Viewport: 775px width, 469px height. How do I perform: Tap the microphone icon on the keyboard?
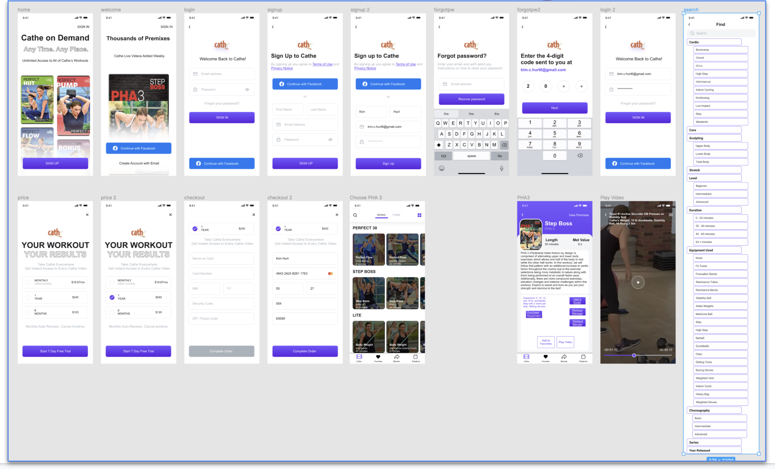[x=502, y=168]
